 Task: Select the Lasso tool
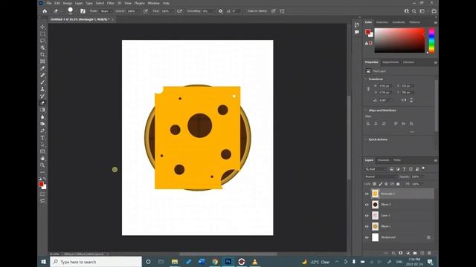42,41
